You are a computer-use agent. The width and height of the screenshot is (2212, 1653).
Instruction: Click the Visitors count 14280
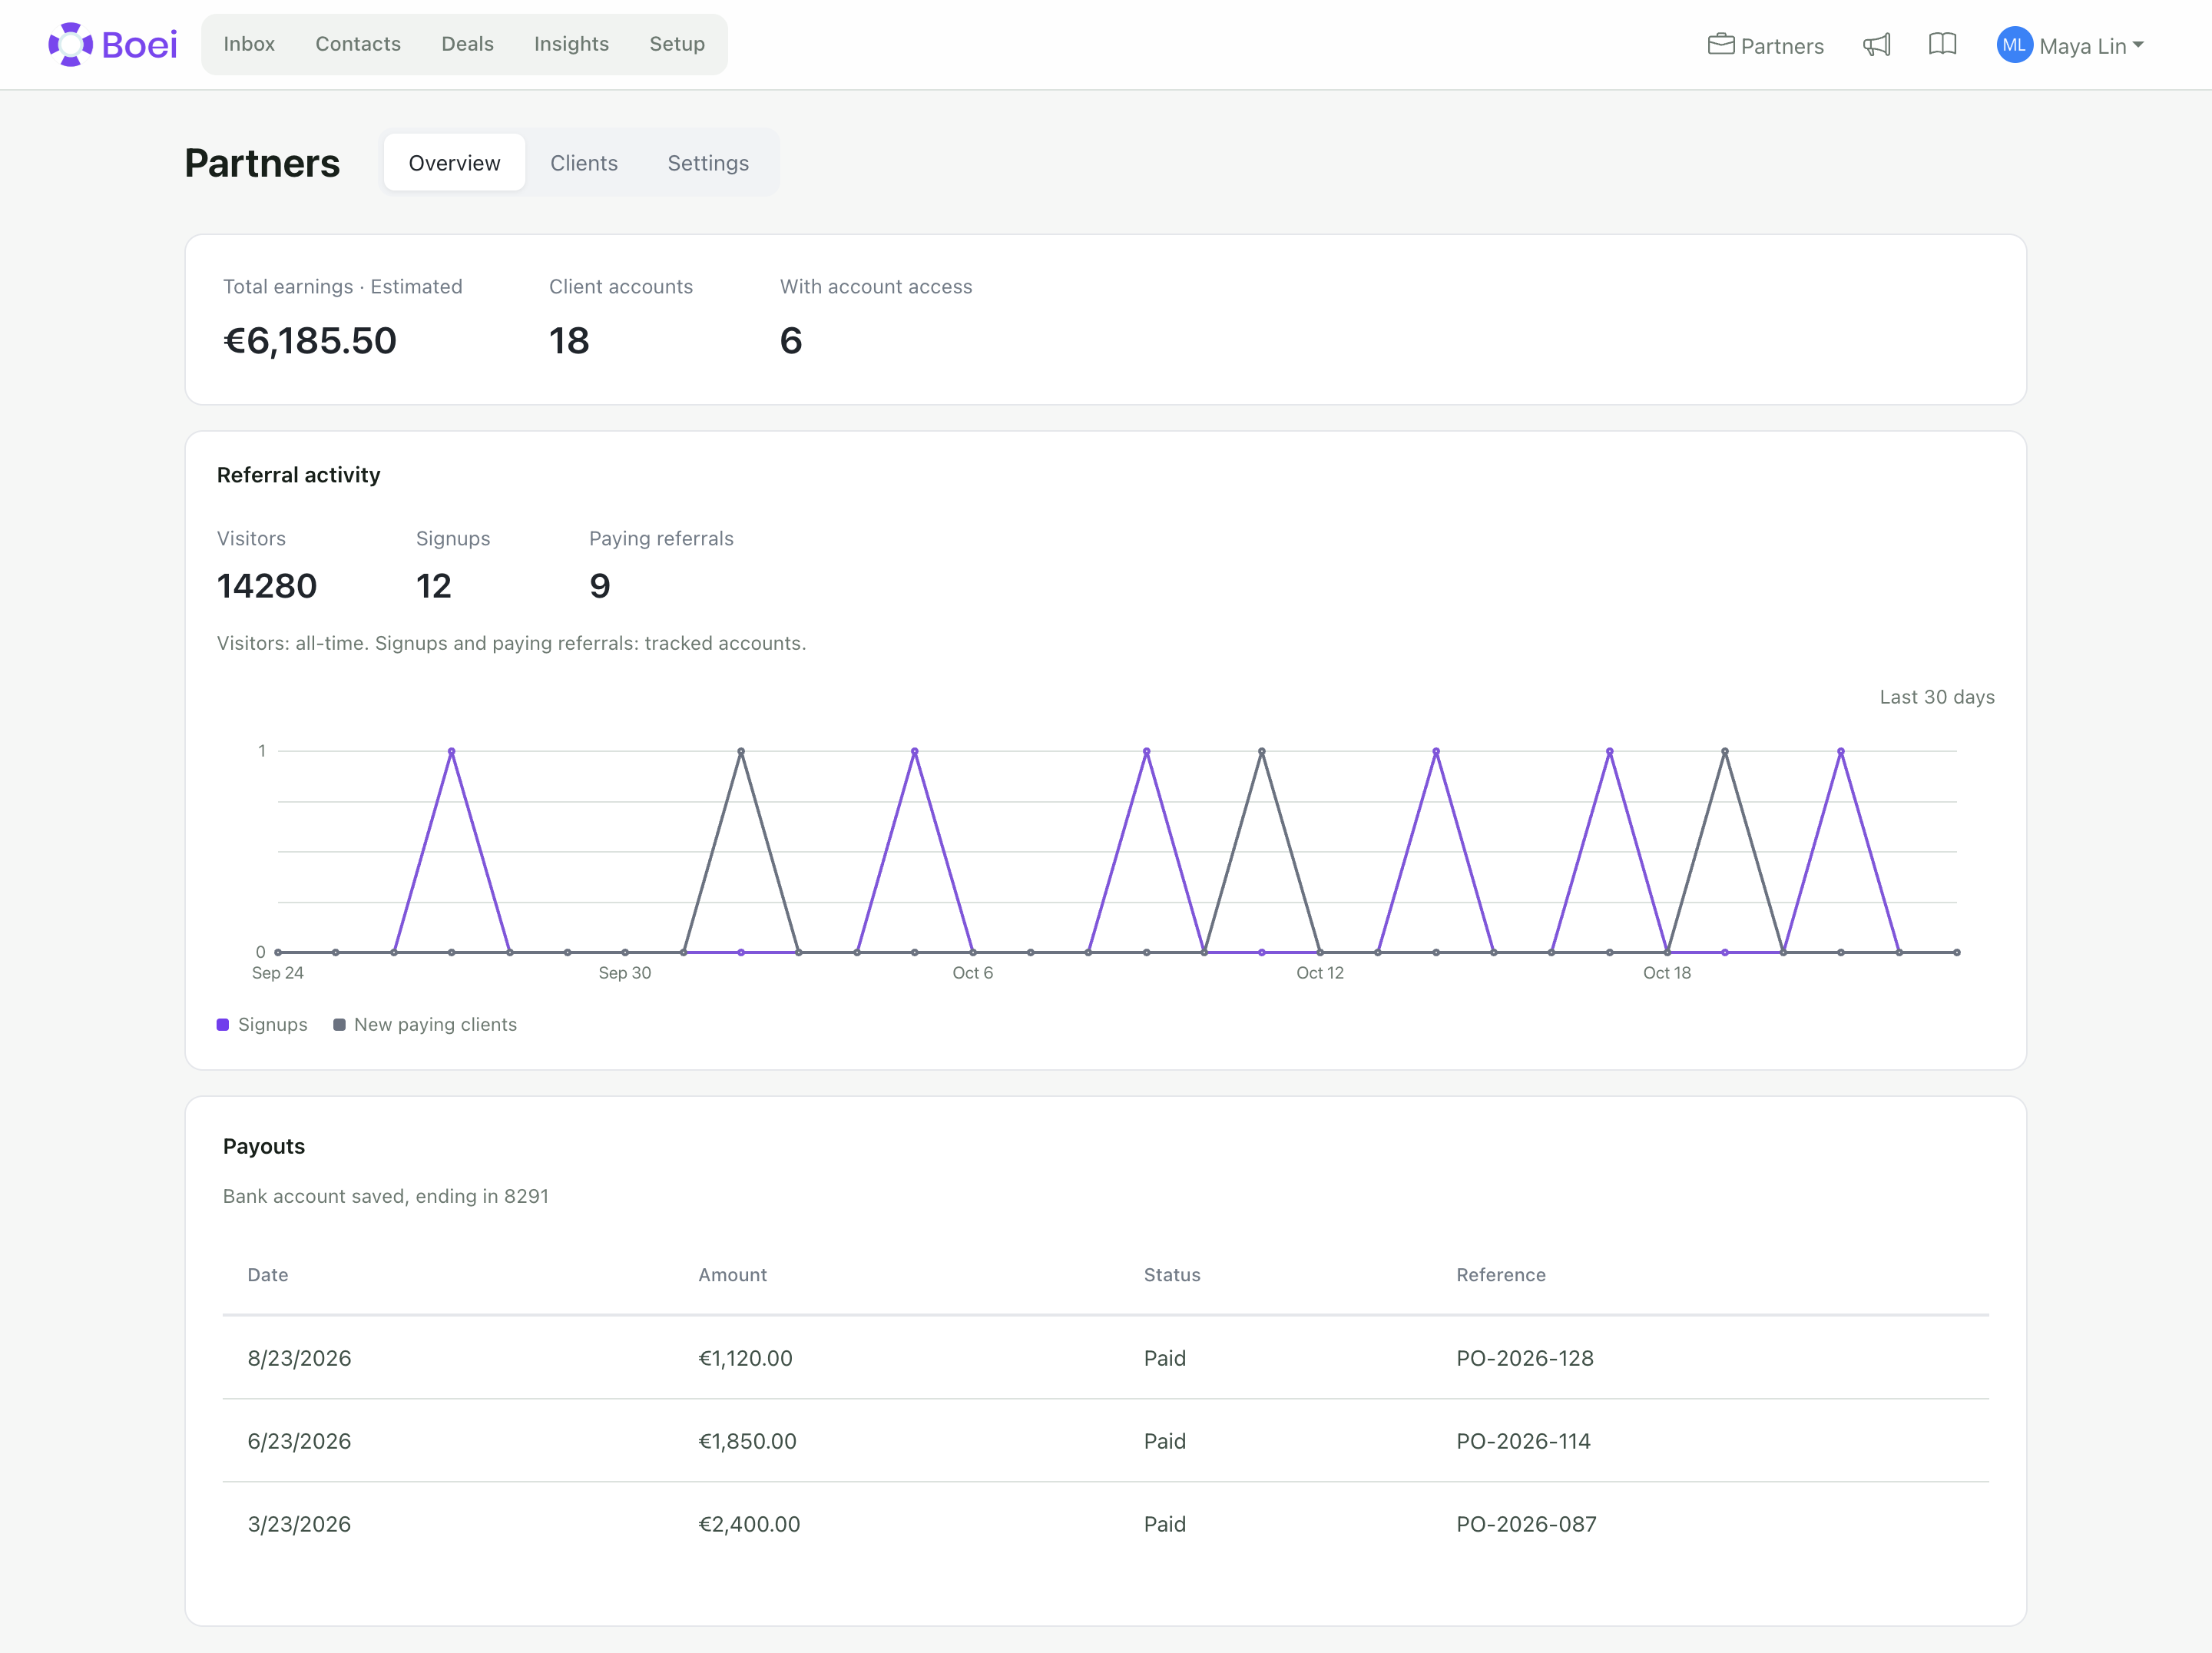pos(267,586)
